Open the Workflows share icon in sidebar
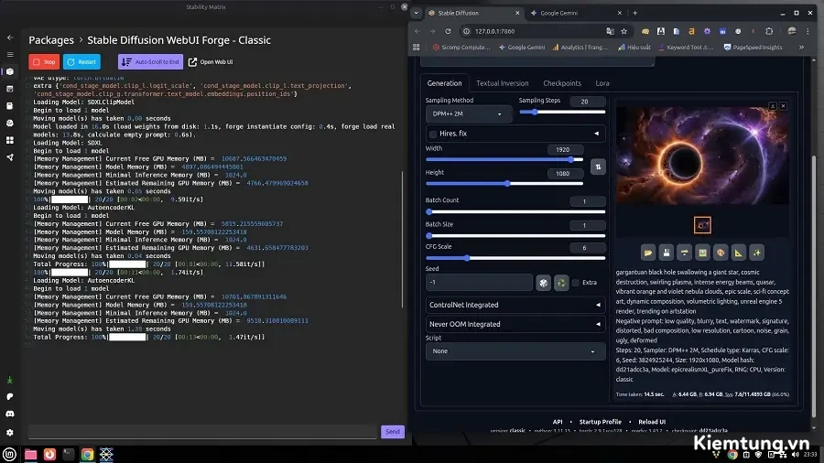Viewport: 824px width, 463px height. 10,157
